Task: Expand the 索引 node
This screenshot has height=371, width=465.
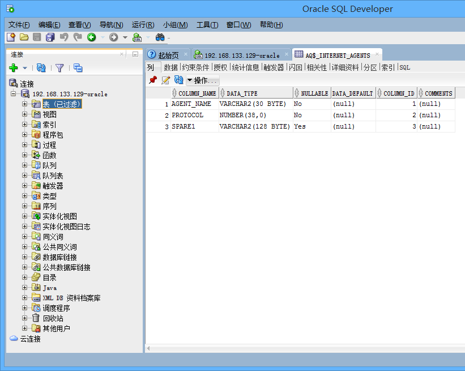Action: tap(24, 124)
